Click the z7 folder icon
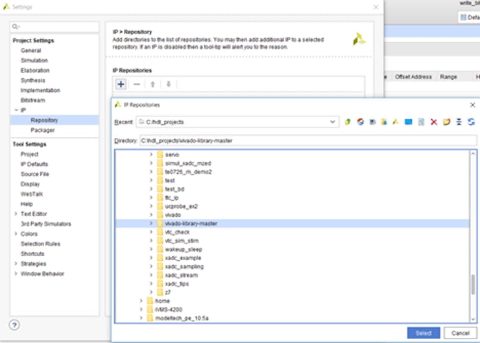Screen dimensions: 480x343 (x=160, y=293)
